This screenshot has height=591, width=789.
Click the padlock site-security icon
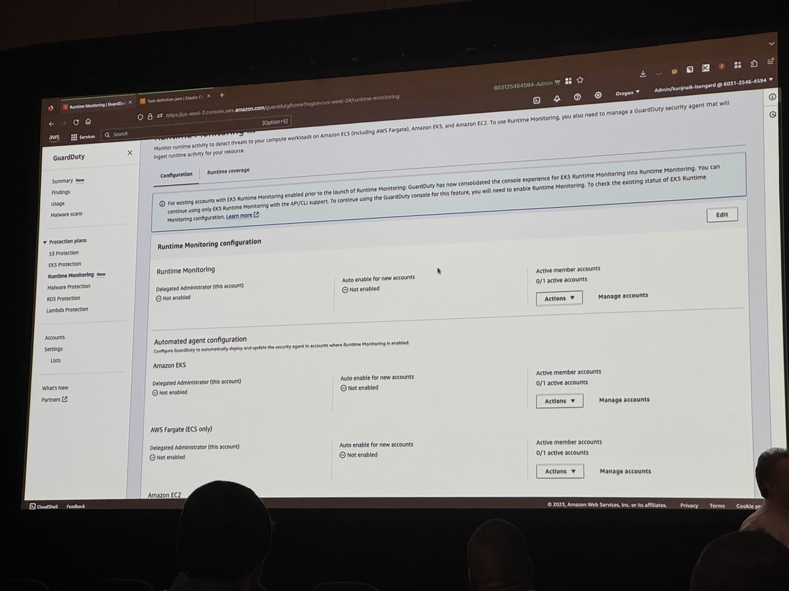click(x=150, y=116)
